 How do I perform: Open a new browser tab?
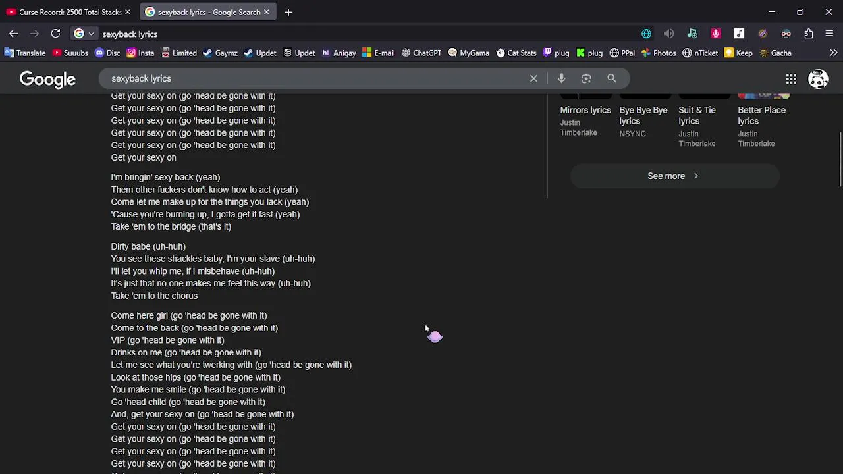pyautogui.click(x=288, y=12)
